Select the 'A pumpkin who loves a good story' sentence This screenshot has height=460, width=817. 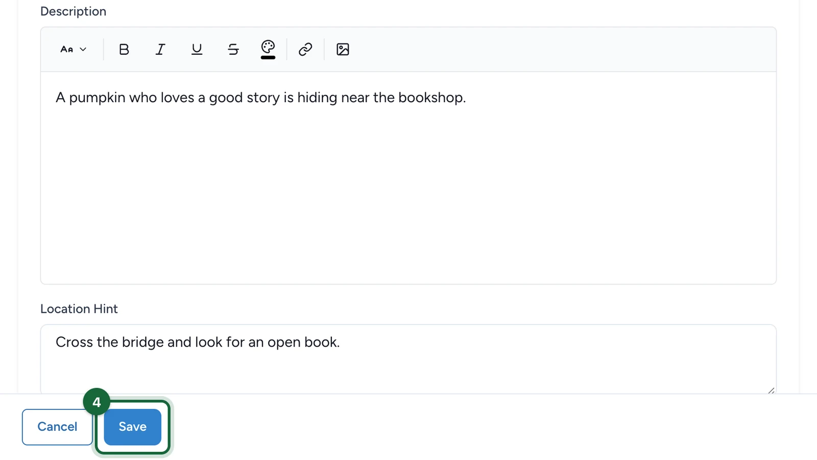click(260, 97)
